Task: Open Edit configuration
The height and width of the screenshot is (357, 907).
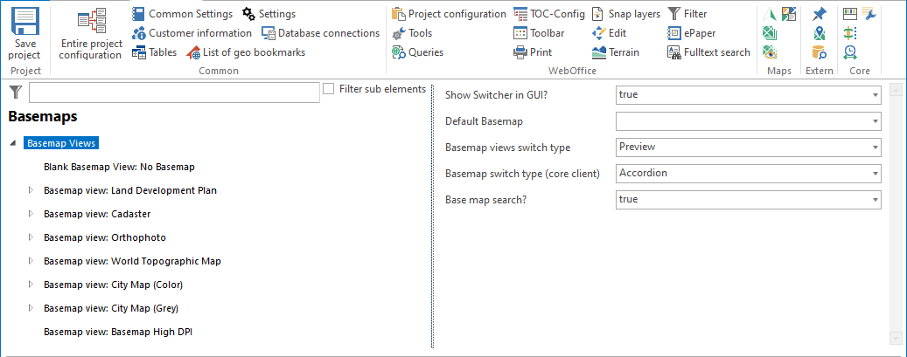Action: [609, 33]
